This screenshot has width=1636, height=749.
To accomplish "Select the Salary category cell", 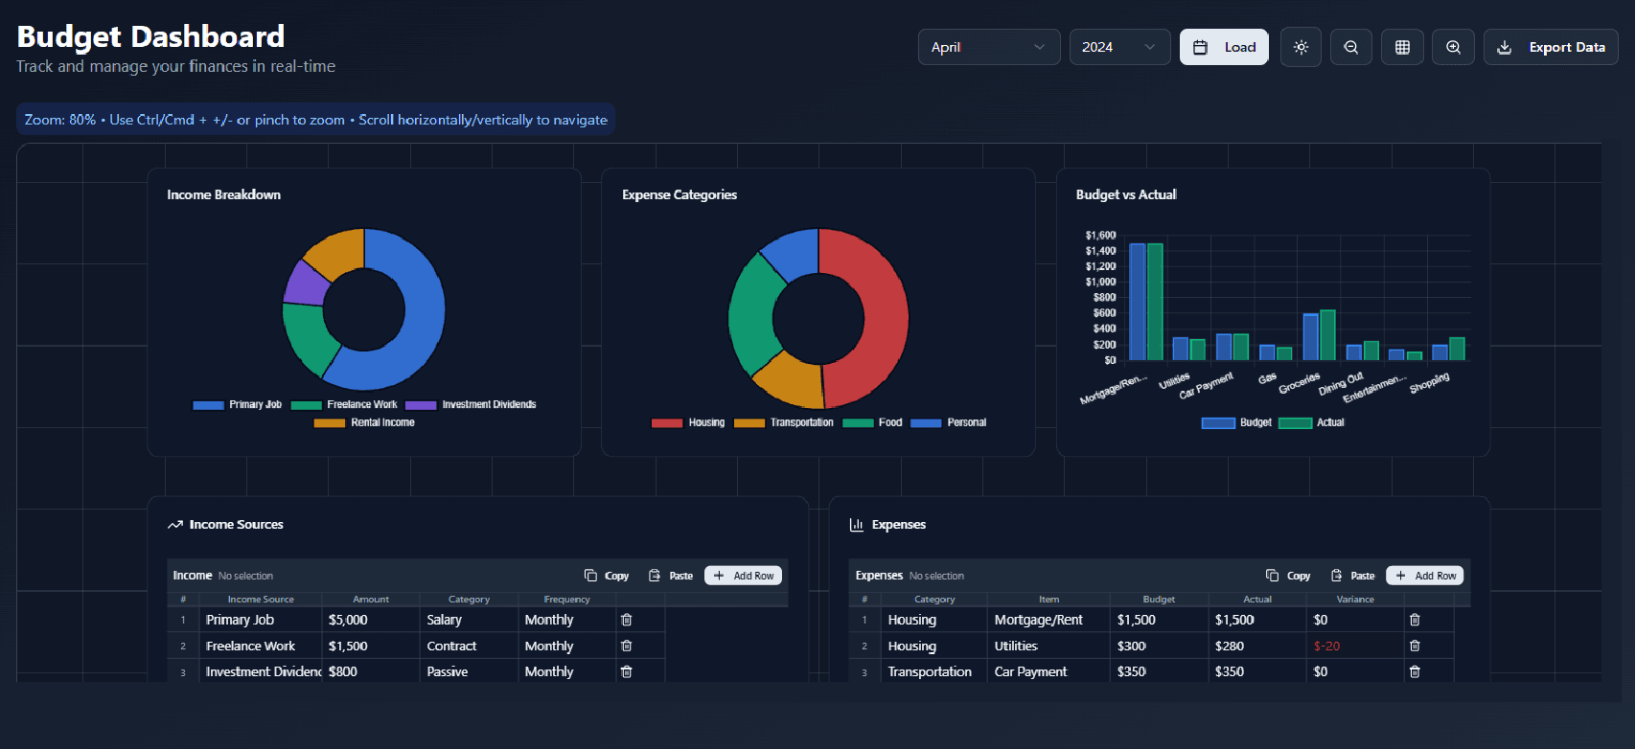I will (470, 620).
